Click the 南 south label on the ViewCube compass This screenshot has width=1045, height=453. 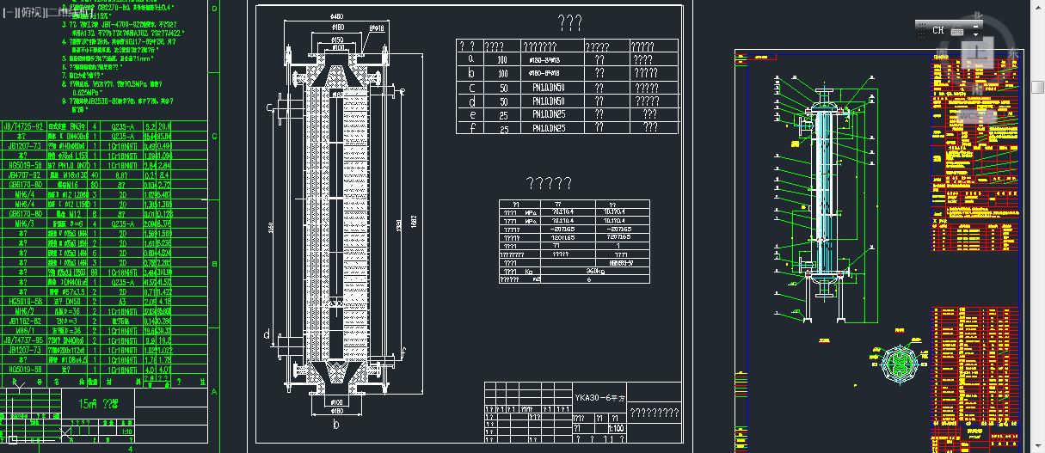(979, 89)
